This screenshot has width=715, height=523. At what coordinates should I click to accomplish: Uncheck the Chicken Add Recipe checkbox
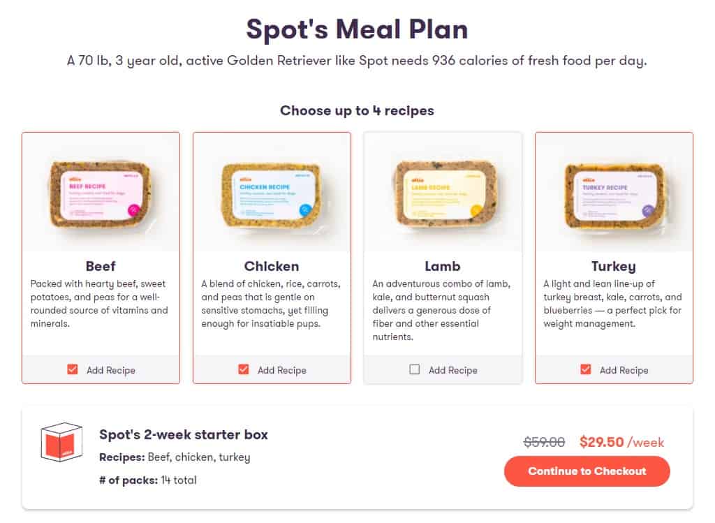(244, 369)
